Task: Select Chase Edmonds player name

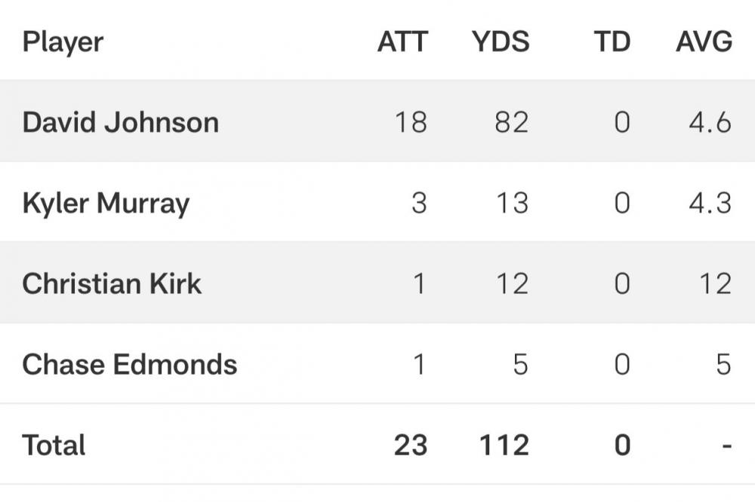Action: [x=130, y=364]
